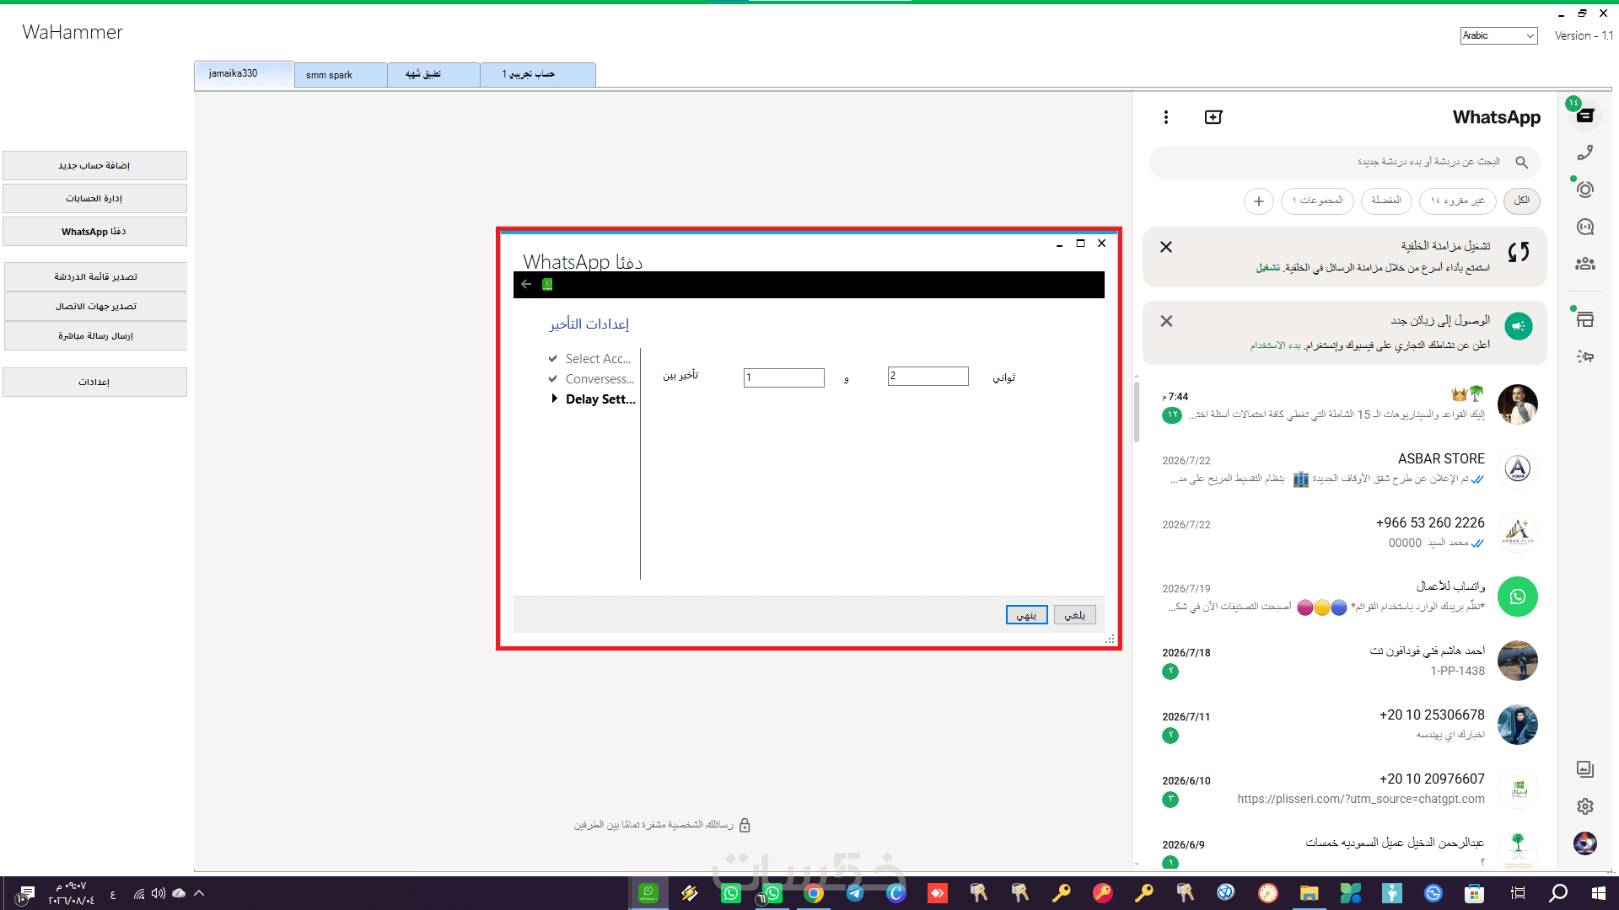Click the chat list scrollbar
The width and height of the screenshot is (1619, 910).
1137,413
